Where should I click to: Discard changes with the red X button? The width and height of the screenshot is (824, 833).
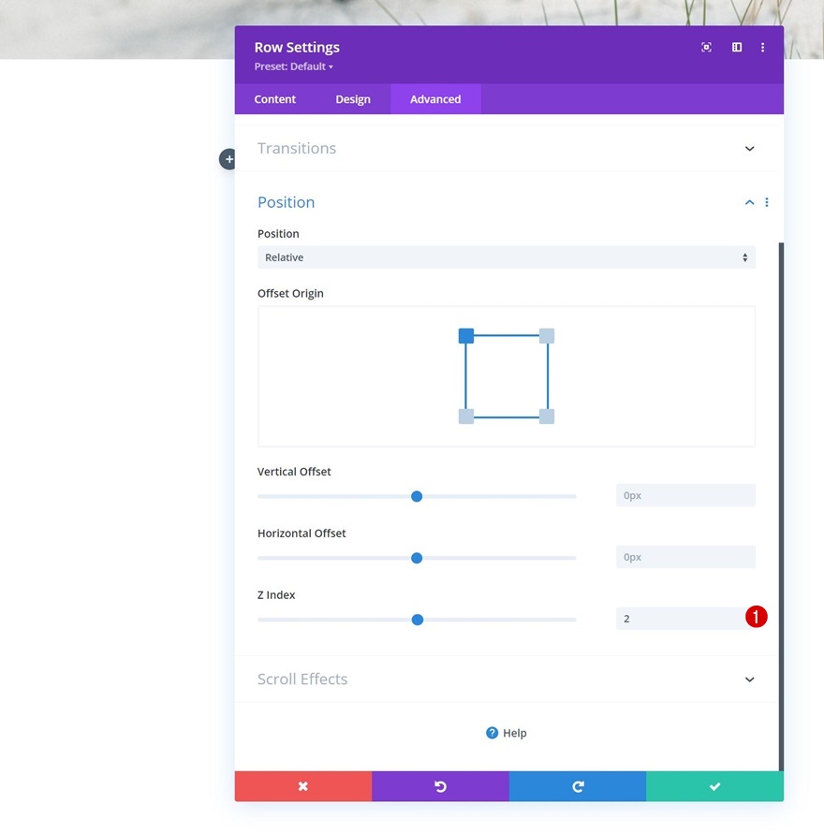tap(303, 786)
